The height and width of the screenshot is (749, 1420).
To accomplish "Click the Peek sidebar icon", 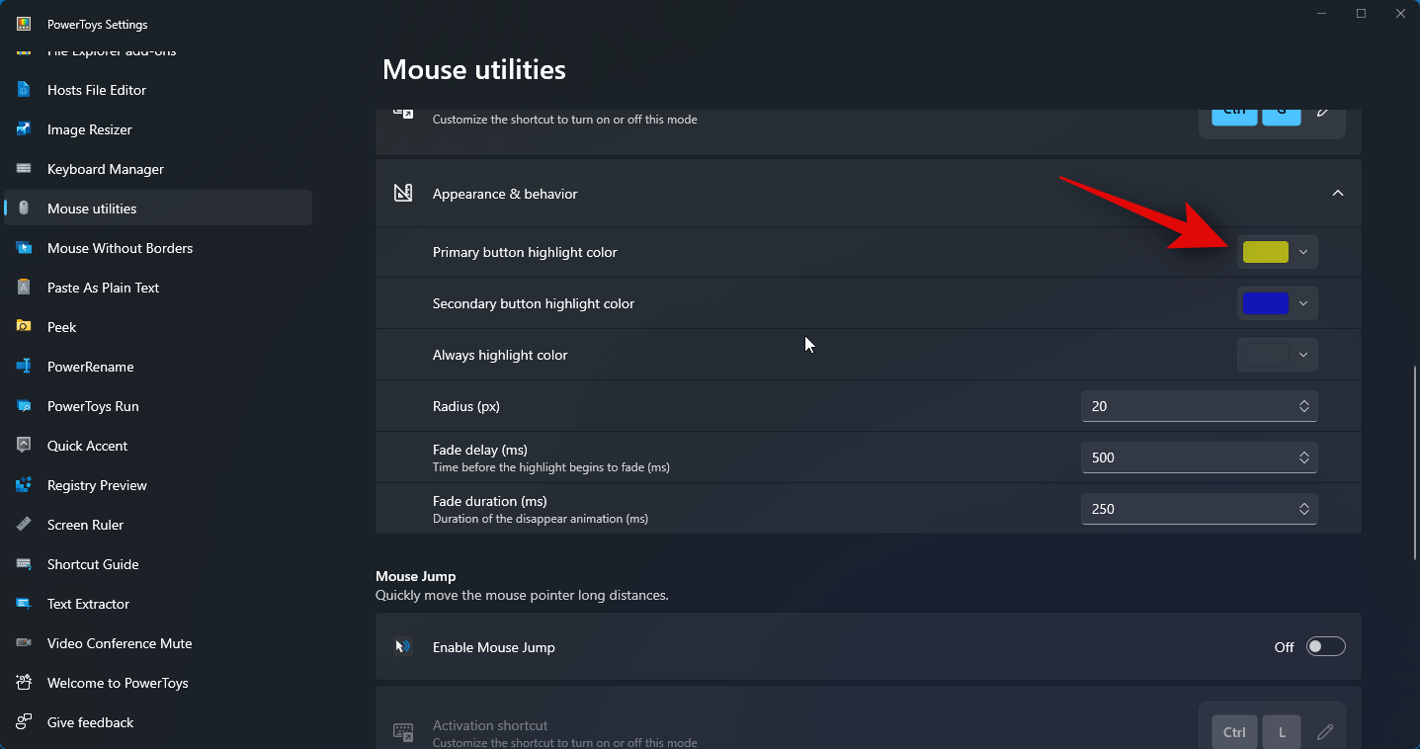I will click(25, 327).
